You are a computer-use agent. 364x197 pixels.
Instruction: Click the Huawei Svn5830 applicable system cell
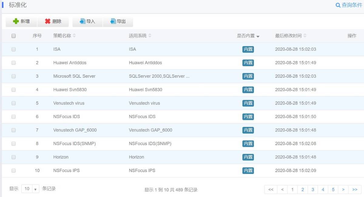(x=146, y=90)
